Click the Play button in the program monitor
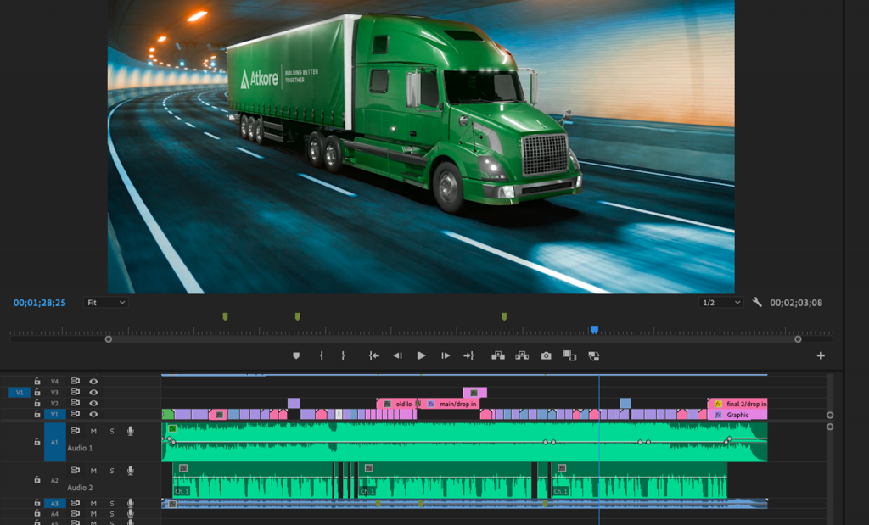869x525 pixels. tap(421, 356)
